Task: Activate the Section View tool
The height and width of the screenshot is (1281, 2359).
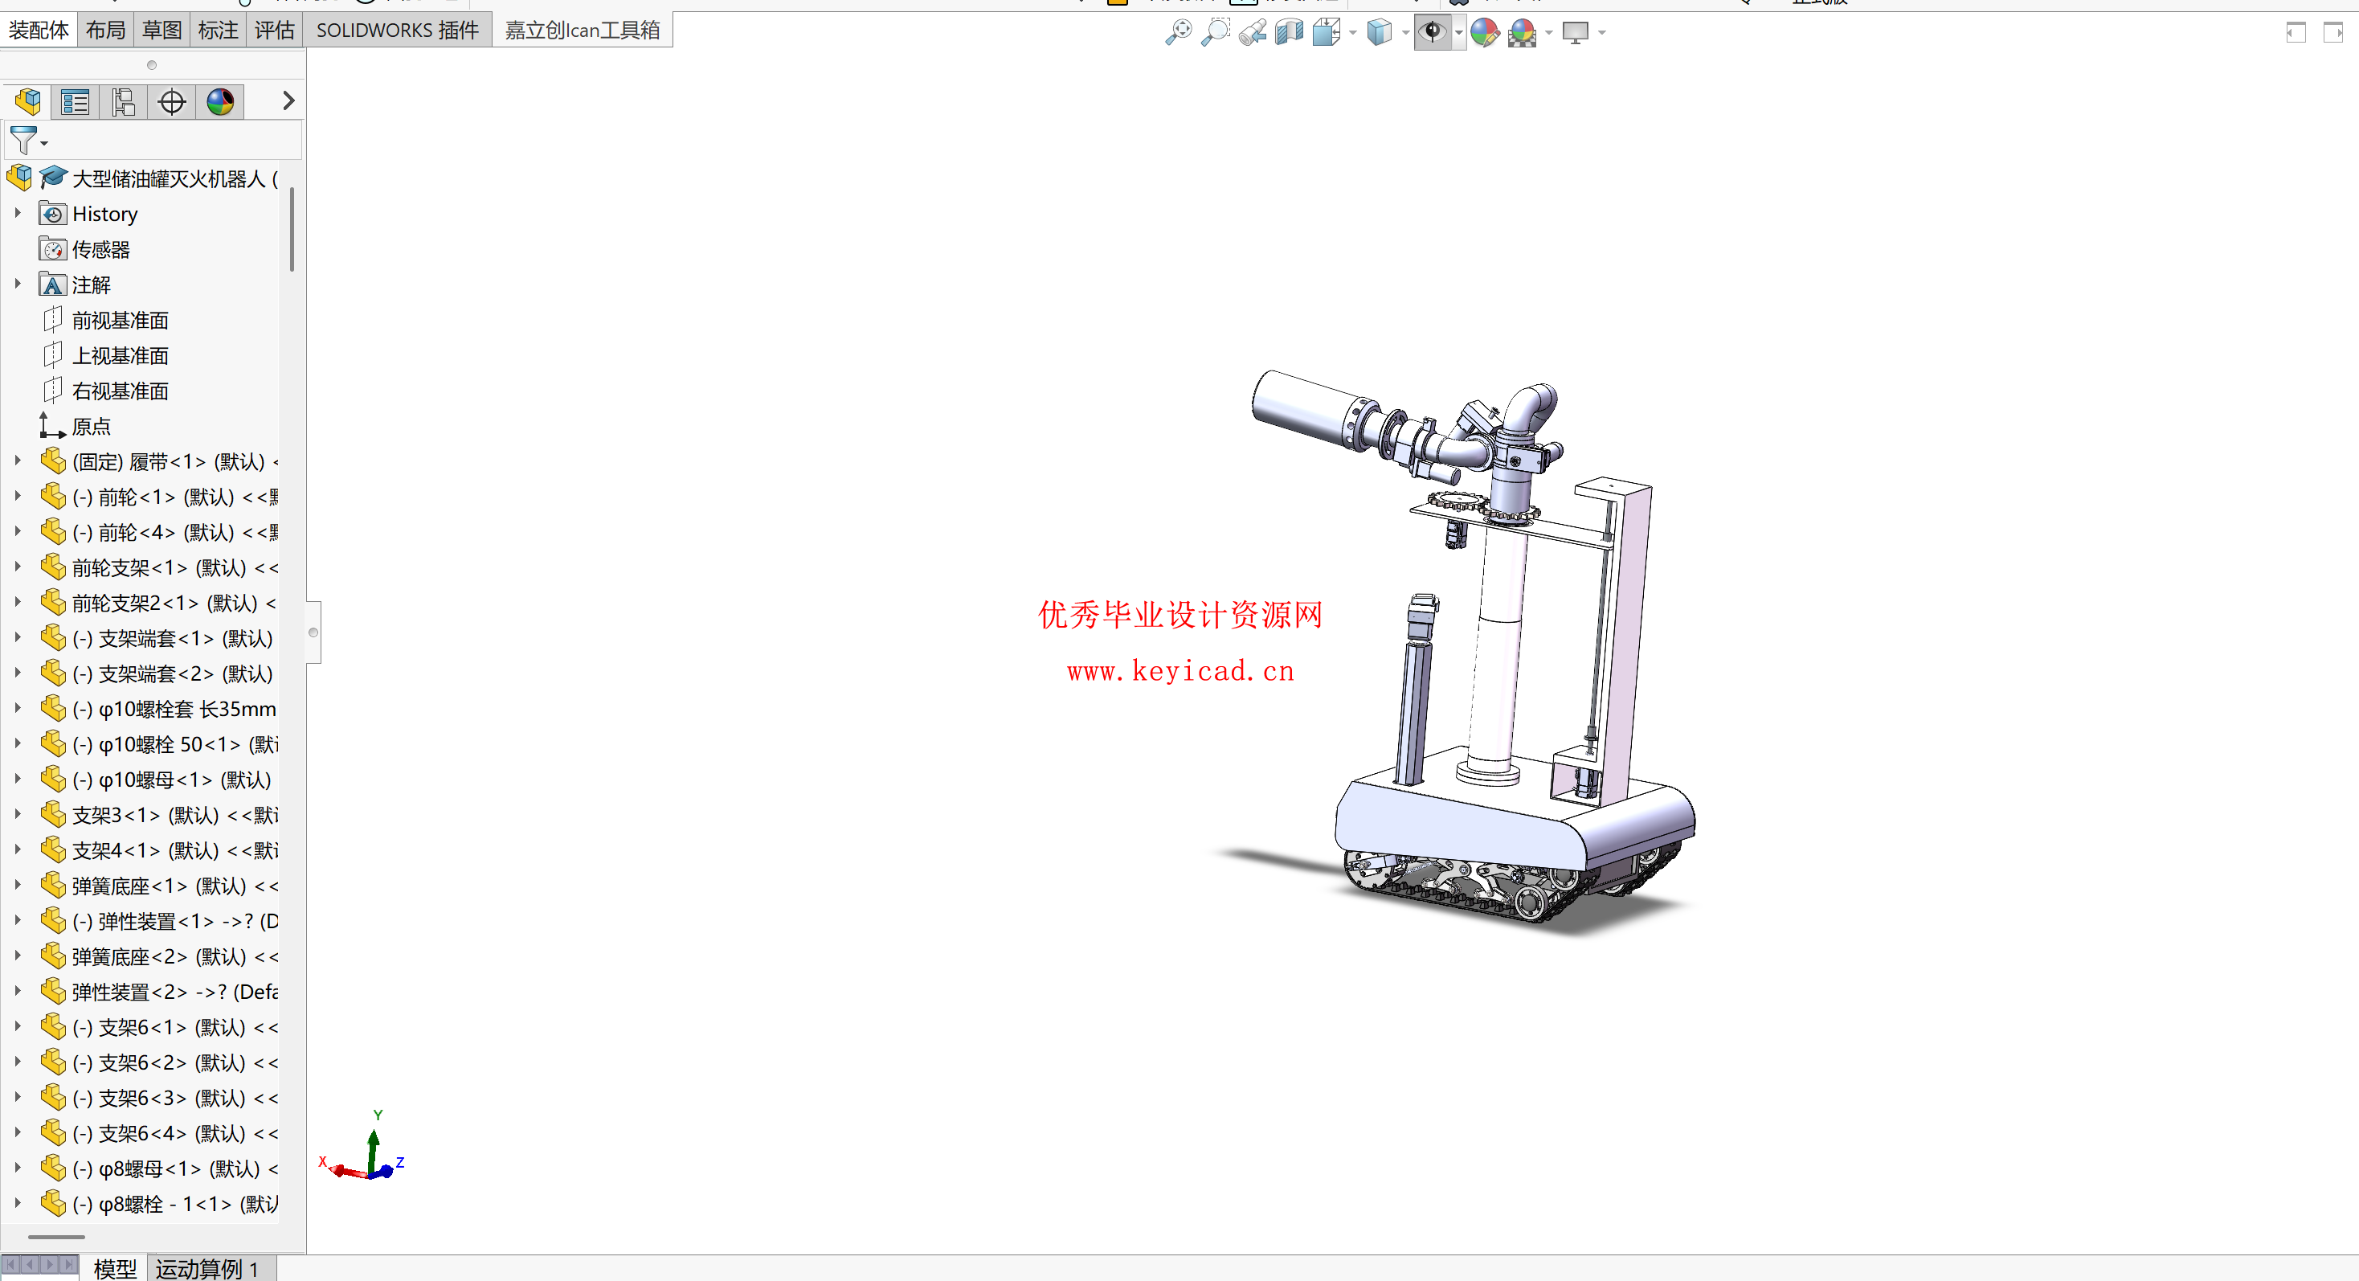Action: pyautogui.click(x=1289, y=32)
